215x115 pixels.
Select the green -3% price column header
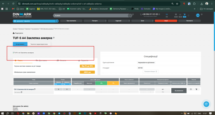(101, 83)
